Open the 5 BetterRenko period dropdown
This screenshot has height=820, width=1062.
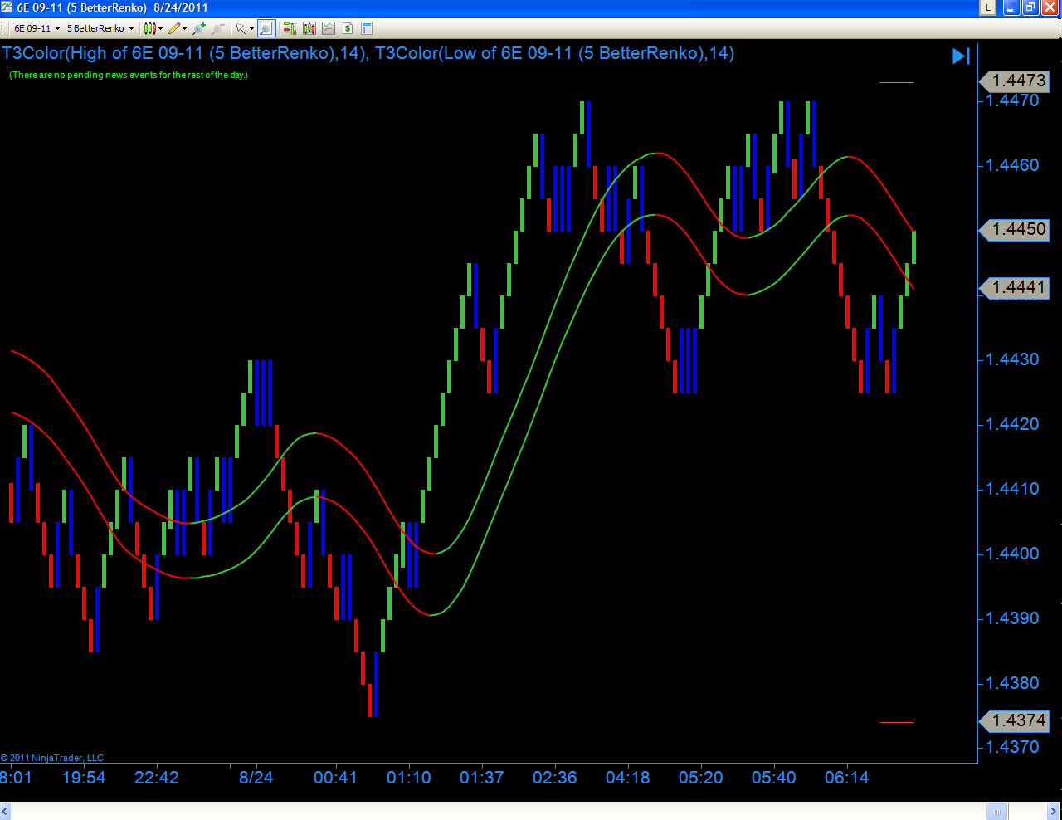click(100, 28)
